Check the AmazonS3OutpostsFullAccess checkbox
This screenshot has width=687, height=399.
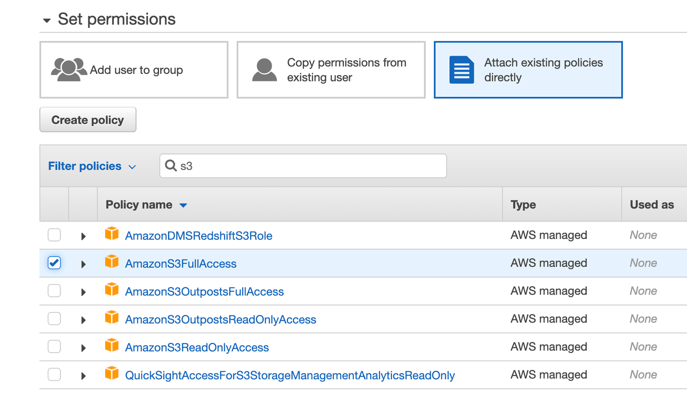pyautogui.click(x=54, y=291)
